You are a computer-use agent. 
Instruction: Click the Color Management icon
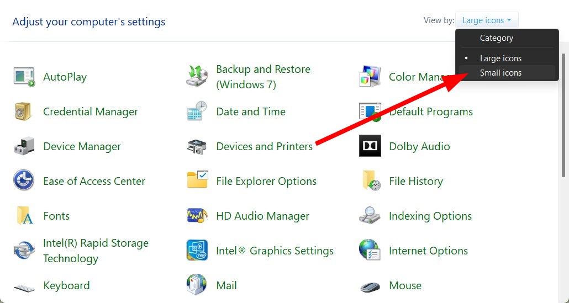click(370, 77)
